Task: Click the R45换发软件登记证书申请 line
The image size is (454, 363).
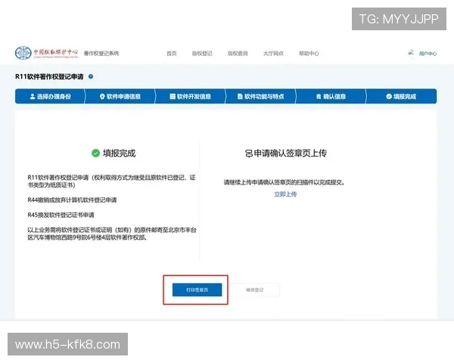Action: click(61, 215)
